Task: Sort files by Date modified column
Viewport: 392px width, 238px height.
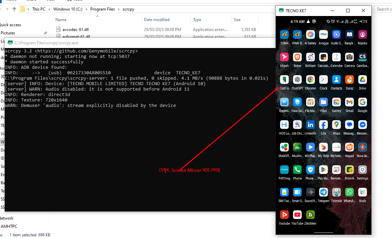Action: [x=157, y=20]
